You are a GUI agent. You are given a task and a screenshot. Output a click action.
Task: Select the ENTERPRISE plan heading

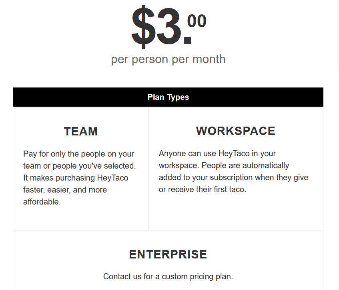[168, 254]
